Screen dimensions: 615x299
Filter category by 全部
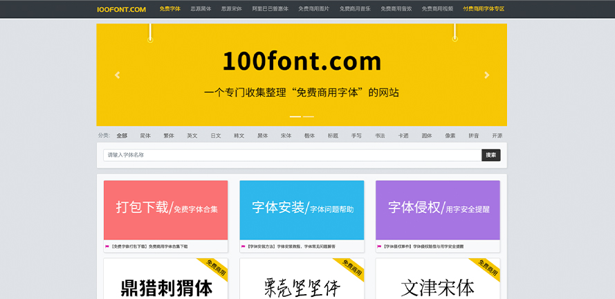click(x=122, y=136)
